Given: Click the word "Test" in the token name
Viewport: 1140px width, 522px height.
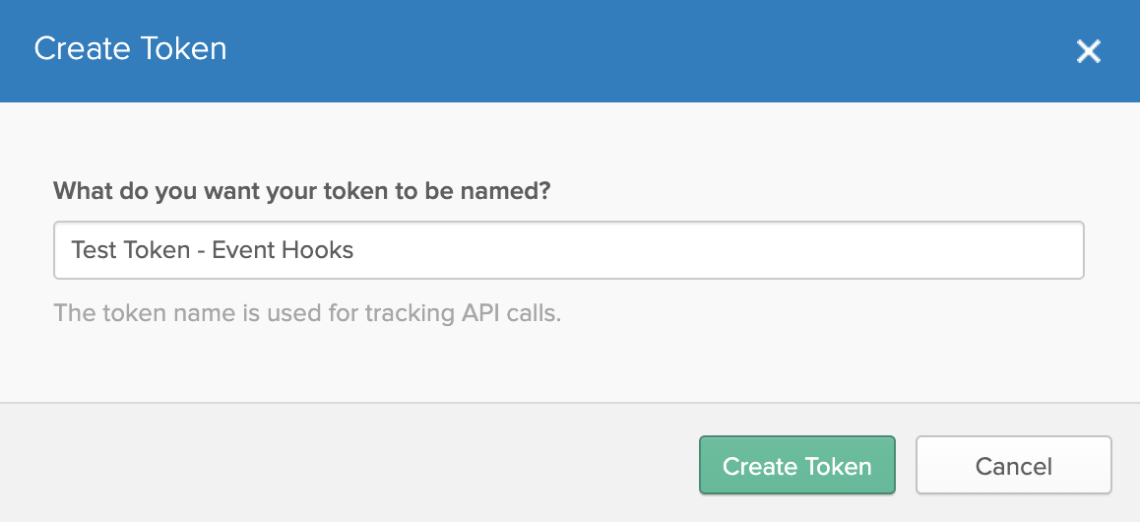Looking at the screenshot, I should pyautogui.click(x=94, y=250).
